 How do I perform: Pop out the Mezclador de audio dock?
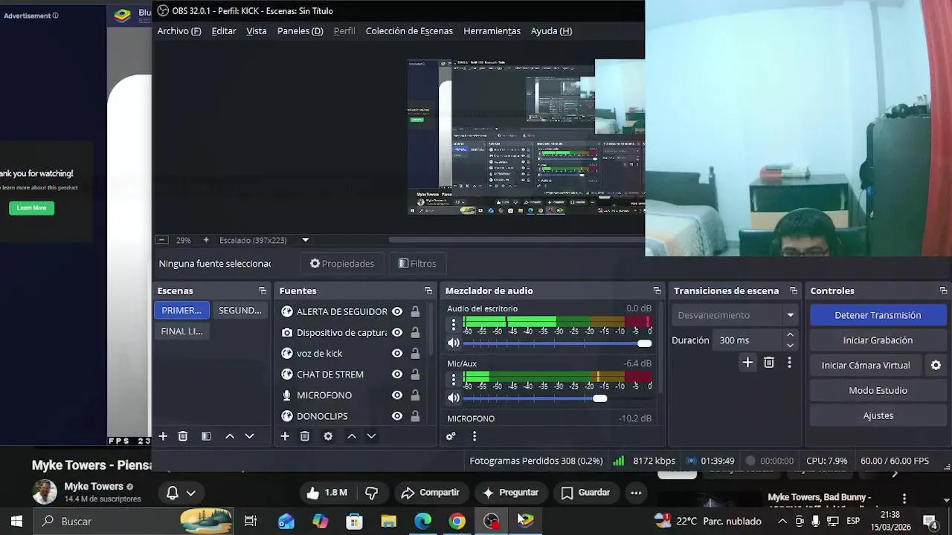click(x=657, y=291)
